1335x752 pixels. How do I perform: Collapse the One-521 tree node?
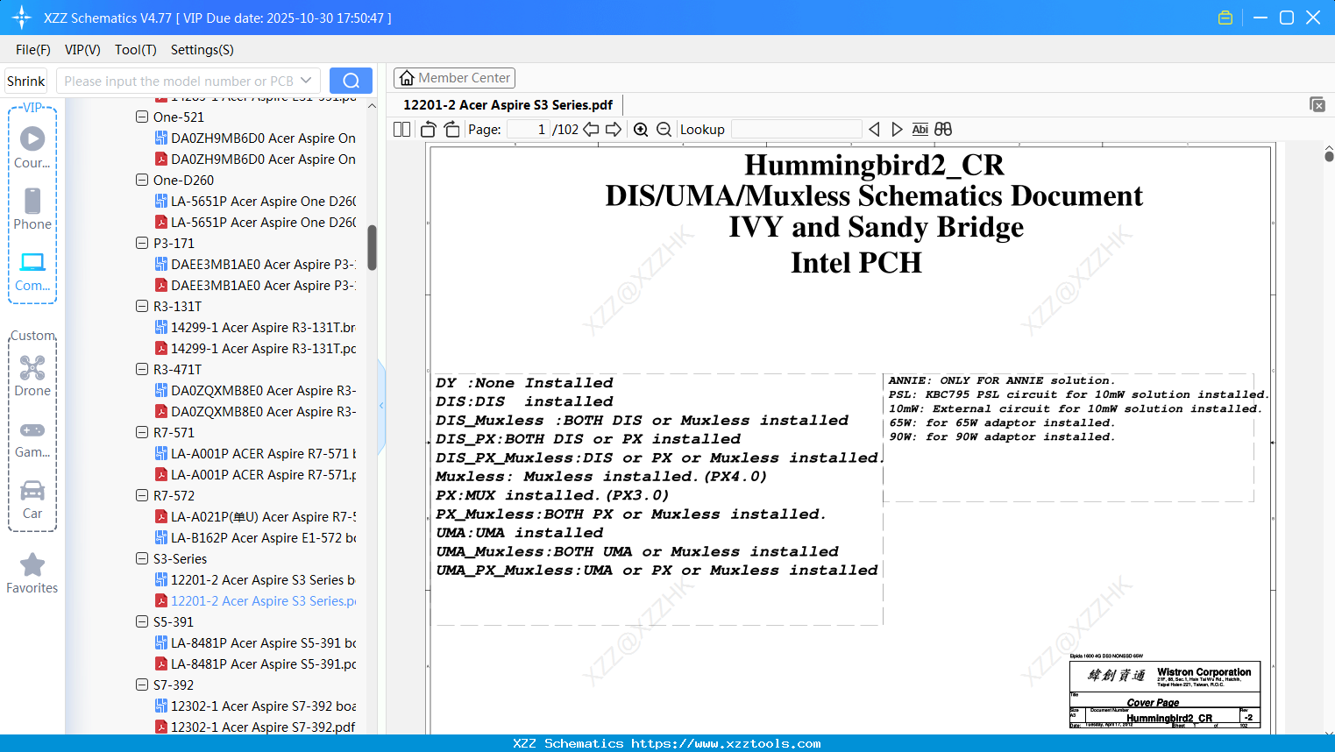pyautogui.click(x=142, y=117)
